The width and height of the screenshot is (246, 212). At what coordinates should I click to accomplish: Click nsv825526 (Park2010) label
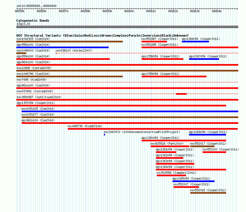(167, 144)
